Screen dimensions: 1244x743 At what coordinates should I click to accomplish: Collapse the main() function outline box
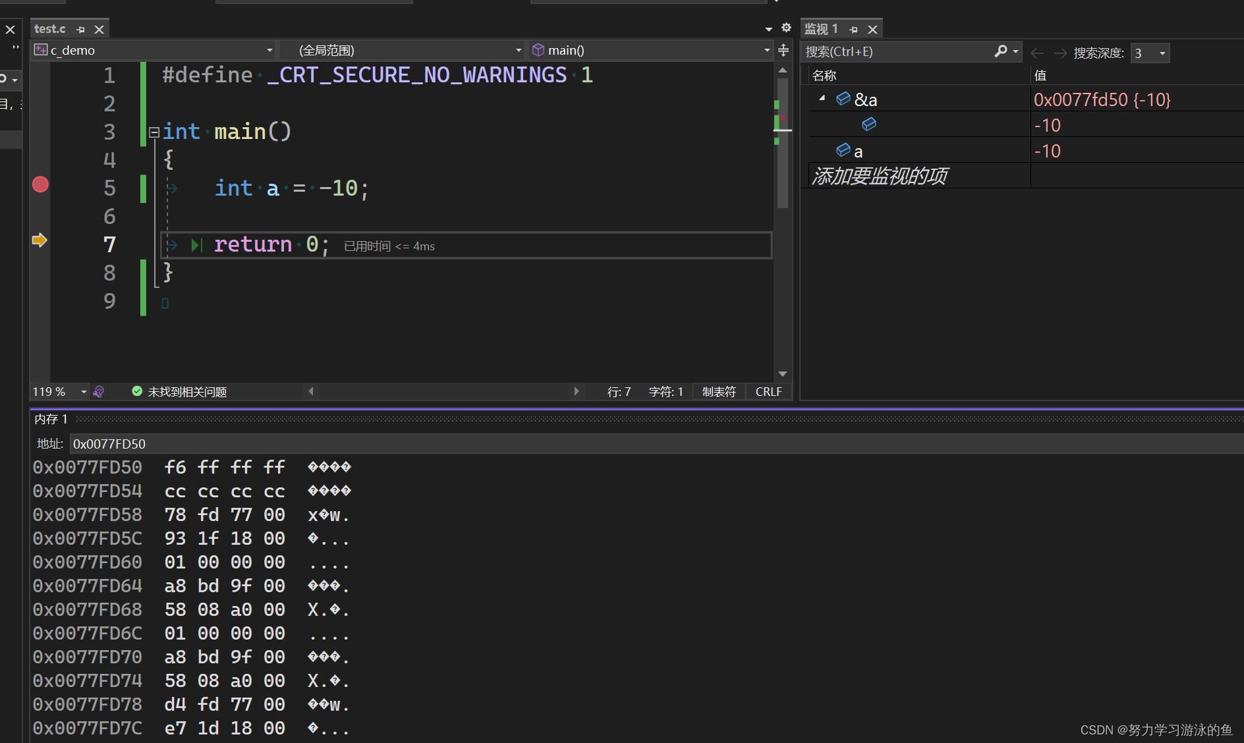click(154, 132)
